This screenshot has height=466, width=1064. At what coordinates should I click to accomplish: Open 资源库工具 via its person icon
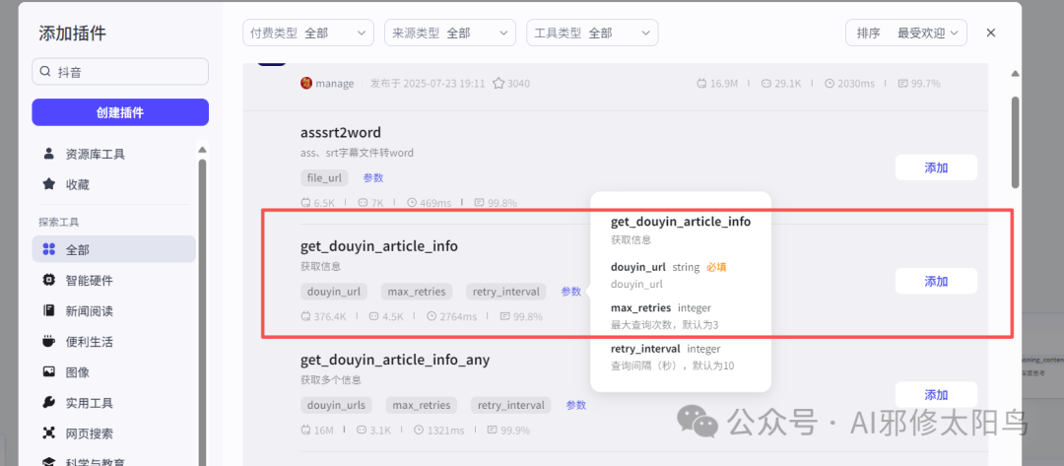49,154
